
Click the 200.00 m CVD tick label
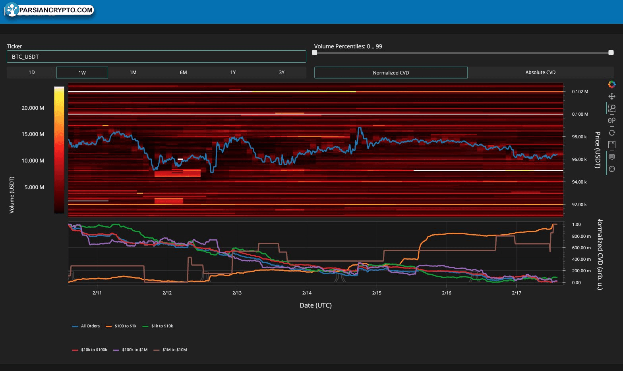point(581,271)
